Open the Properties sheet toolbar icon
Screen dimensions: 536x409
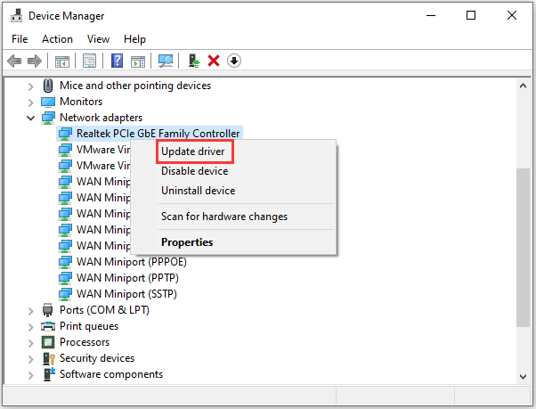[x=90, y=61]
